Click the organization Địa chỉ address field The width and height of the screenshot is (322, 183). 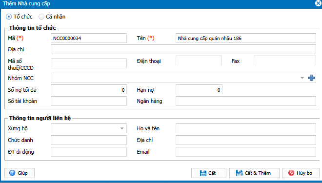point(183,49)
